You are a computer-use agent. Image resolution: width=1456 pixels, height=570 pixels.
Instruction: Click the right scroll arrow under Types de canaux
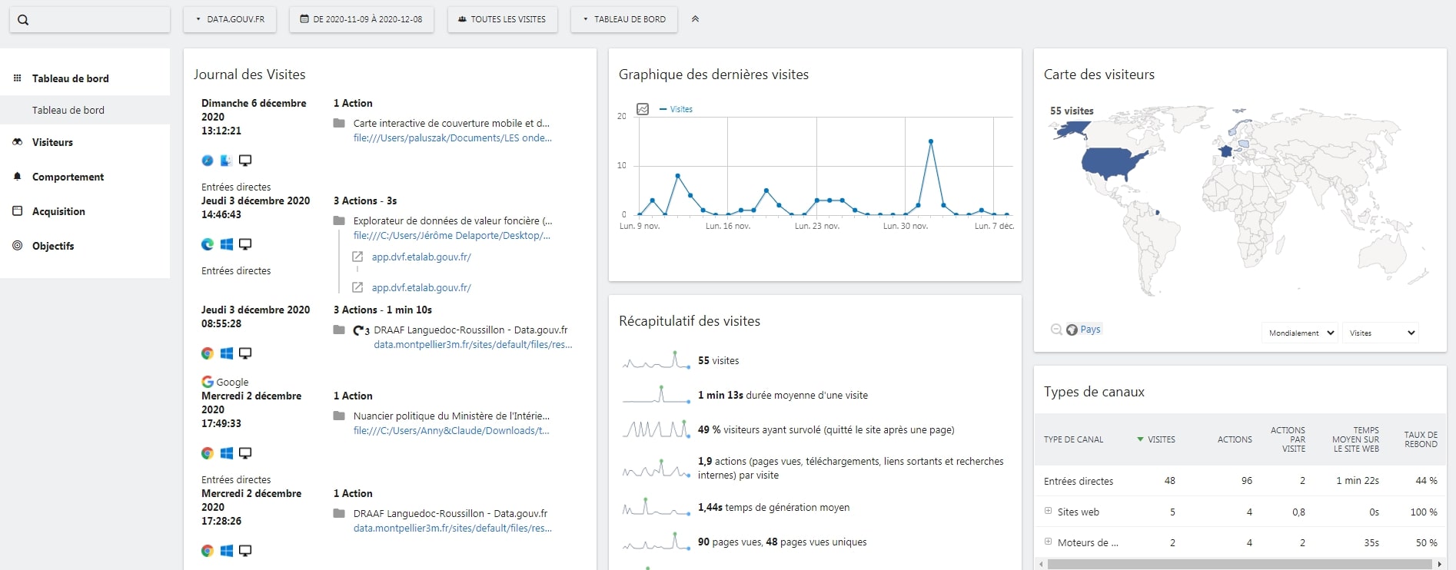[1440, 564]
